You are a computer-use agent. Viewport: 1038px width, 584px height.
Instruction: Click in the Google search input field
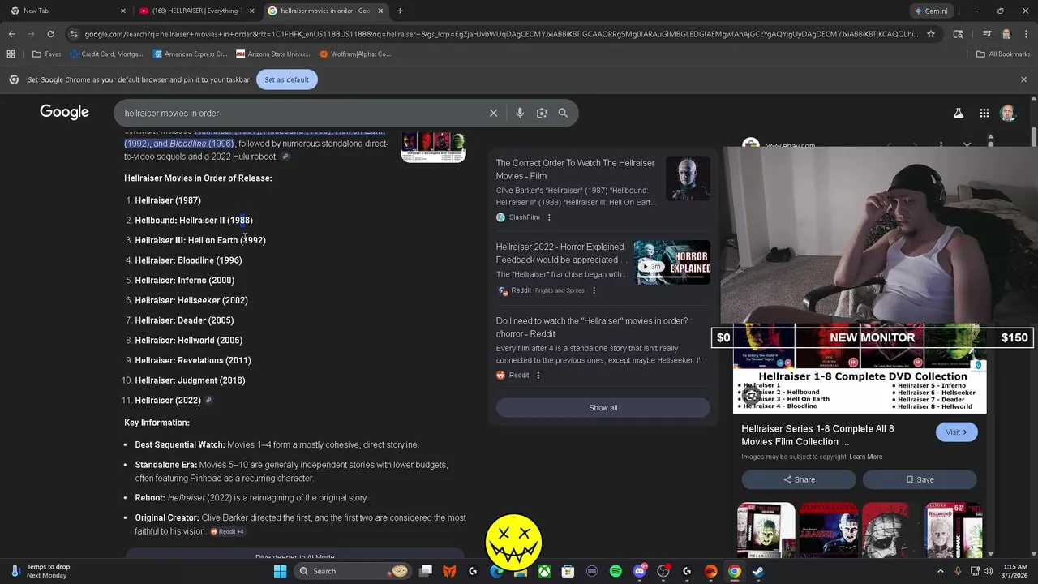click(300, 113)
